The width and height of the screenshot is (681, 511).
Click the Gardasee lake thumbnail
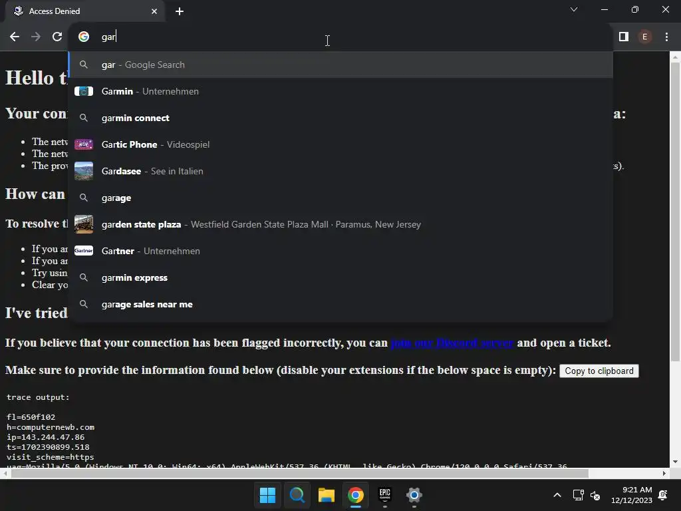click(84, 171)
